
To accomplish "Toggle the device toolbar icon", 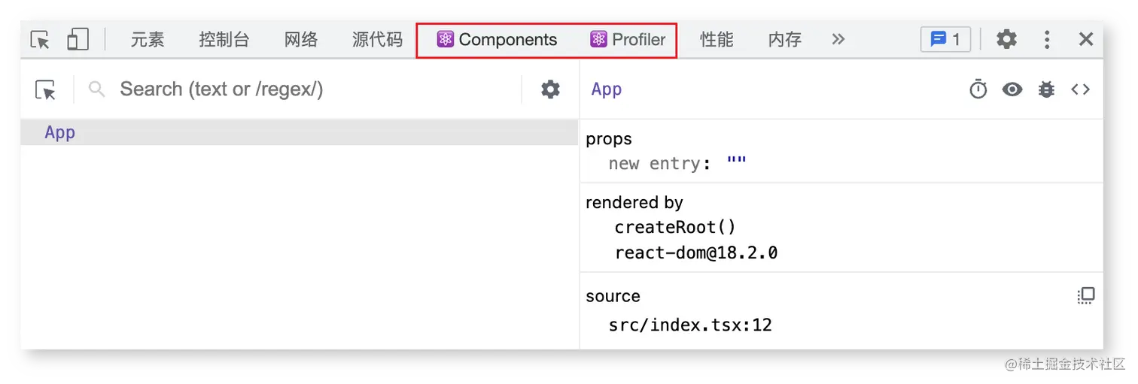I will (78, 40).
